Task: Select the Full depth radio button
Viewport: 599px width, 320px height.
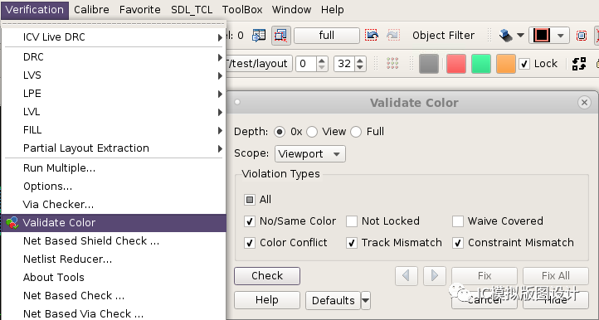Action: click(356, 132)
